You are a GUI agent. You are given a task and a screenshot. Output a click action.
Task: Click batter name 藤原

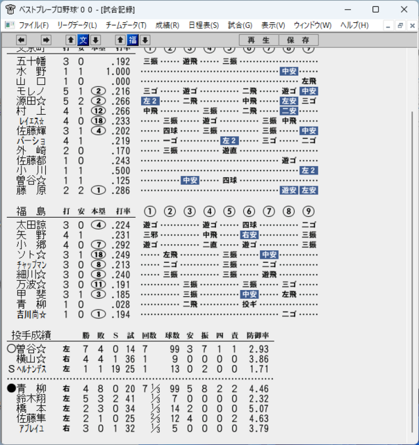pyautogui.click(x=31, y=191)
